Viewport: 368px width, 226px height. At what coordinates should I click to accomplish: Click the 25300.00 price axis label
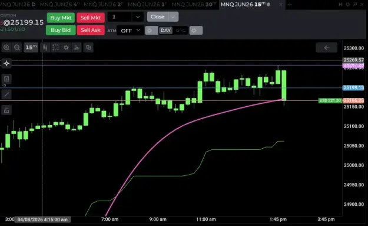point(354,48)
